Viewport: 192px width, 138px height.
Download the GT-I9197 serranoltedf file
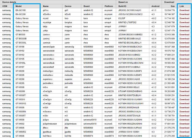click(x=184, y=67)
